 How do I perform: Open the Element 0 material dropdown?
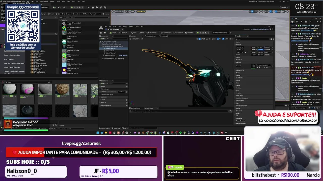(x=263, y=65)
